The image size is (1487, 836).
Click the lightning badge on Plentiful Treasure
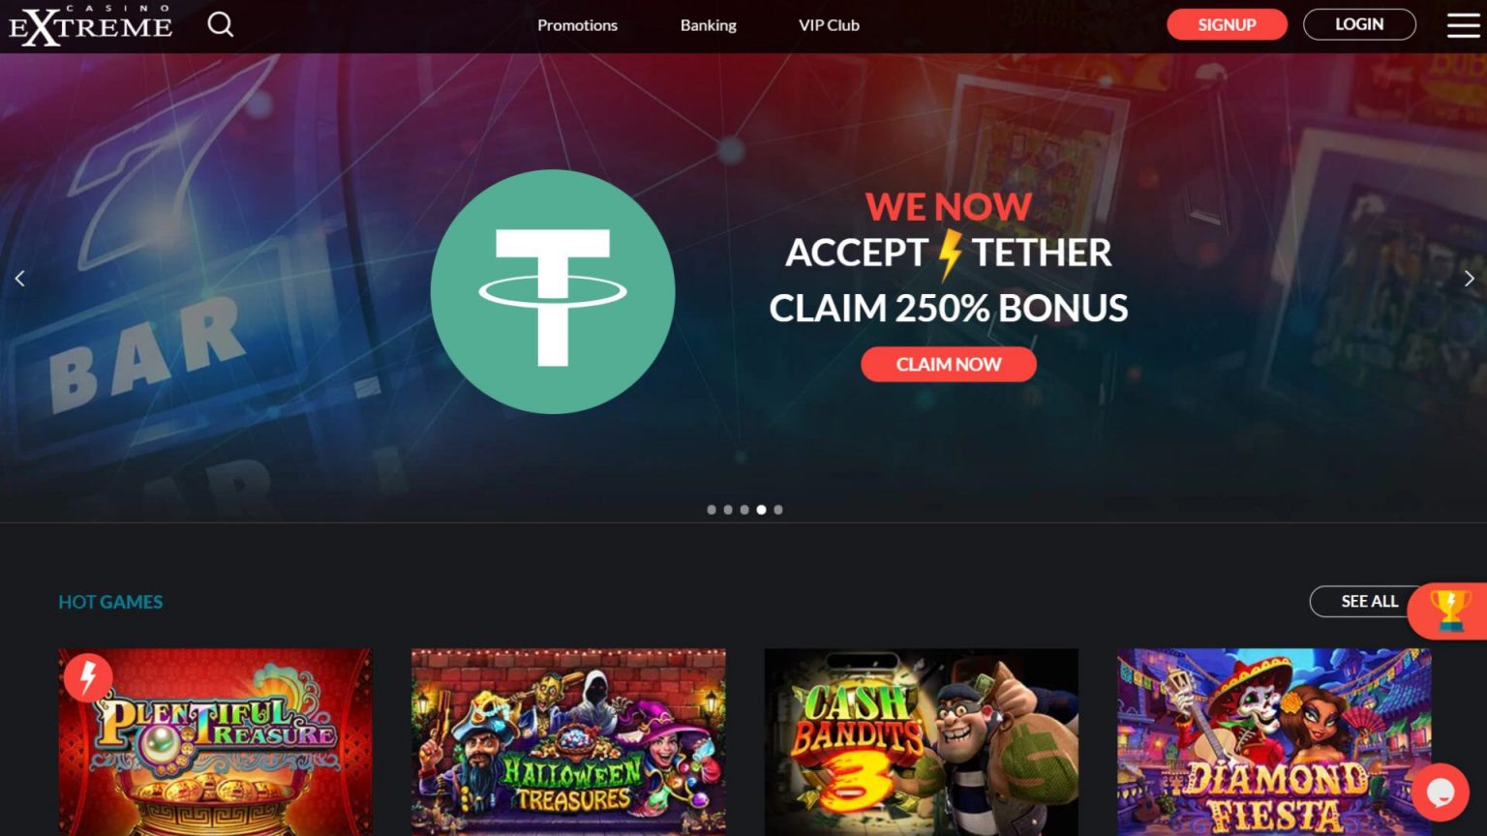click(88, 676)
